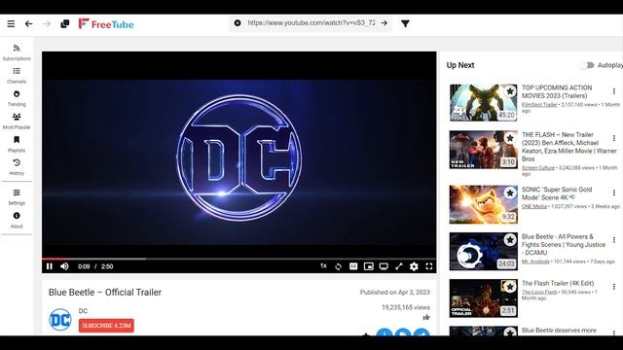This screenshot has height=350, width=623.
Task: Open Subscriptions in the sidebar
Action: (17, 52)
